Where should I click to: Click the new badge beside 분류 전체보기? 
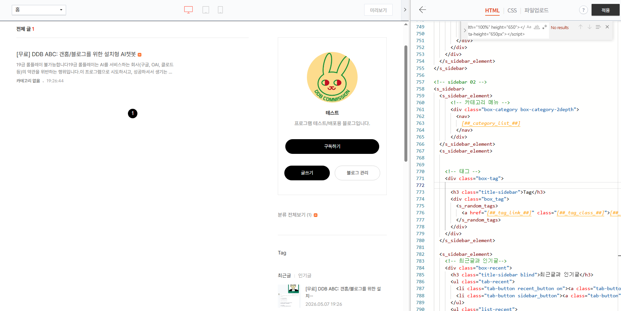[x=316, y=215]
